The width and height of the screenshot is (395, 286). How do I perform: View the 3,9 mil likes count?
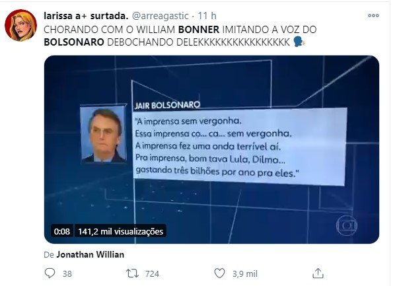pyautogui.click(x=245, y=273)
